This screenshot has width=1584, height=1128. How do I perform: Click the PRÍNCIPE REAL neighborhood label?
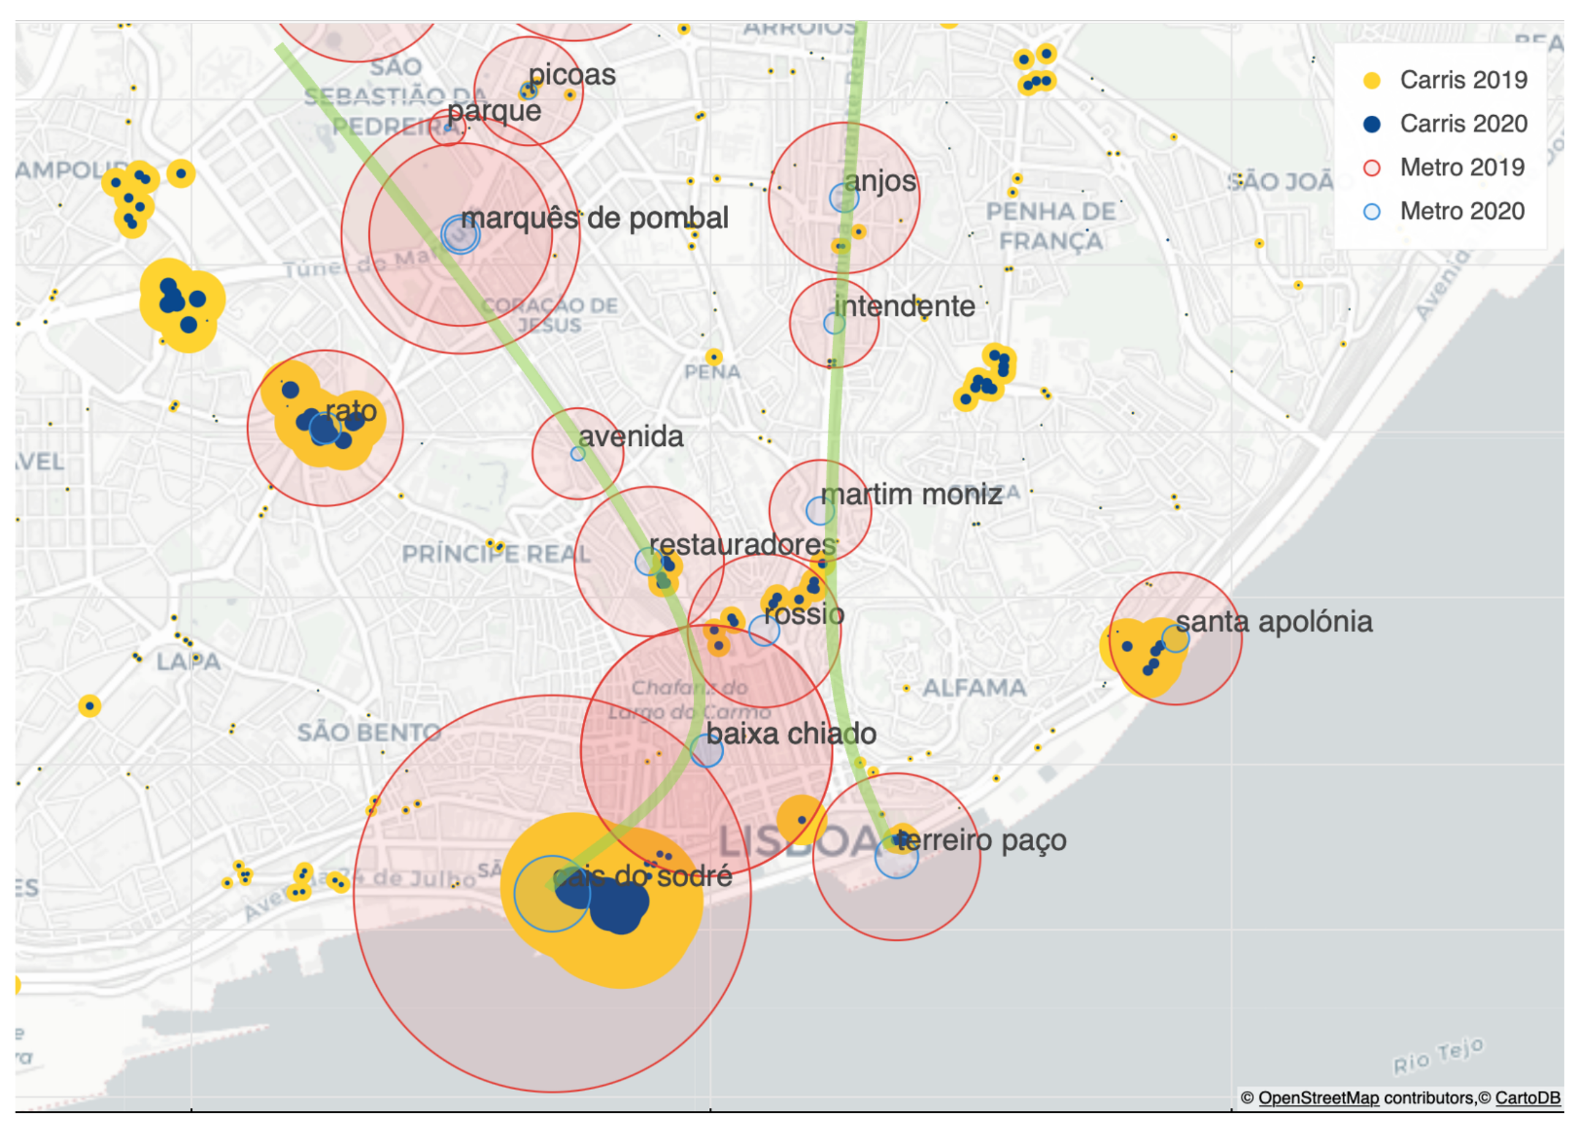pos(496,554)
